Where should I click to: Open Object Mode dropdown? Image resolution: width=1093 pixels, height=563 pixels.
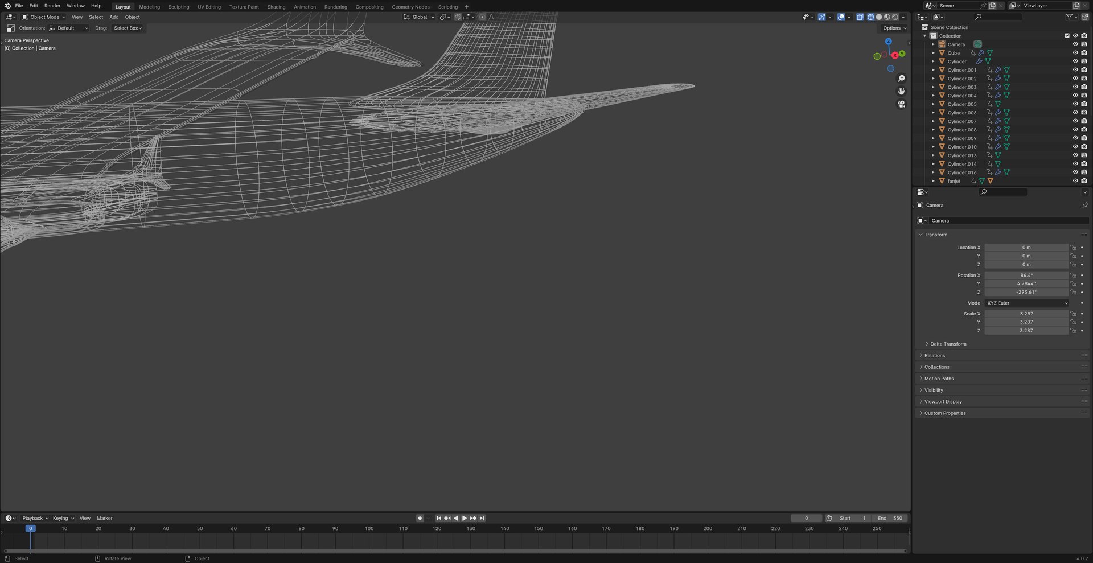(44, 17)
